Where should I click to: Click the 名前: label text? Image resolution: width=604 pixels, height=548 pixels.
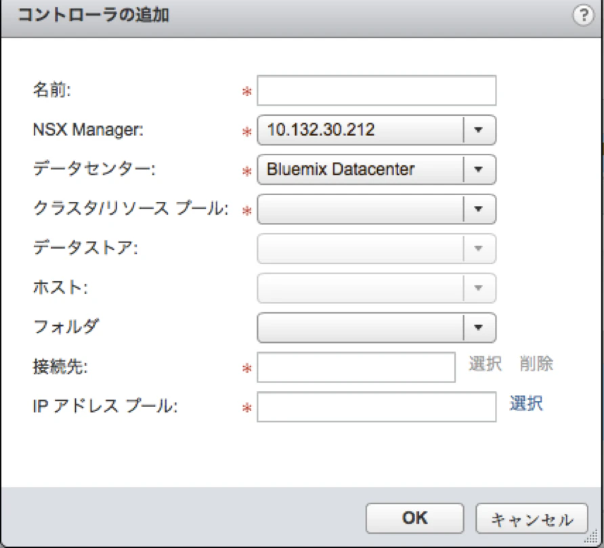52,90
